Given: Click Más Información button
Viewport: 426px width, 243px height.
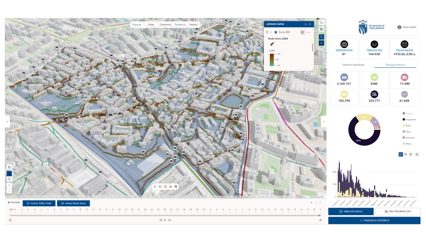Looking at the screenshot, I should pyautogui.click(x=398, y=211).
